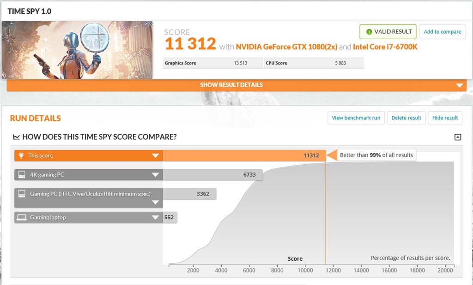Click the HTC Vive minimum spec value 3362
Viewport: 473px width, 285px height.
tap(203, 194)
